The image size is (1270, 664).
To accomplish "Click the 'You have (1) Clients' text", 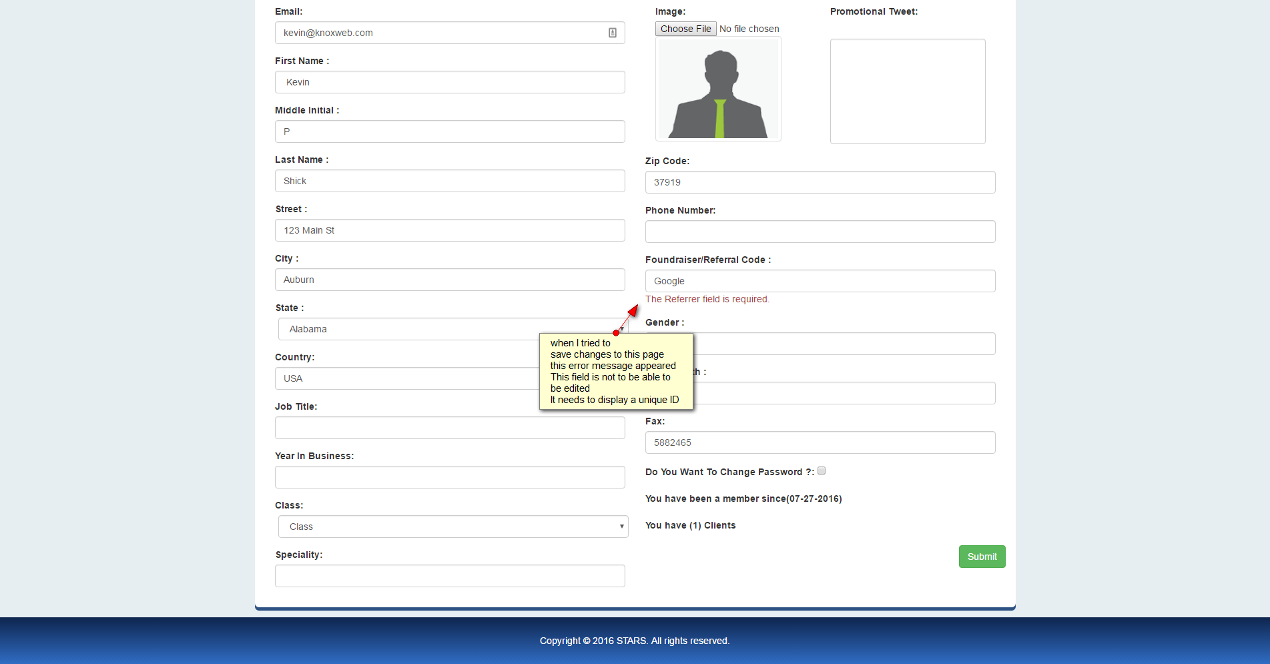I will tap(691, 525).
